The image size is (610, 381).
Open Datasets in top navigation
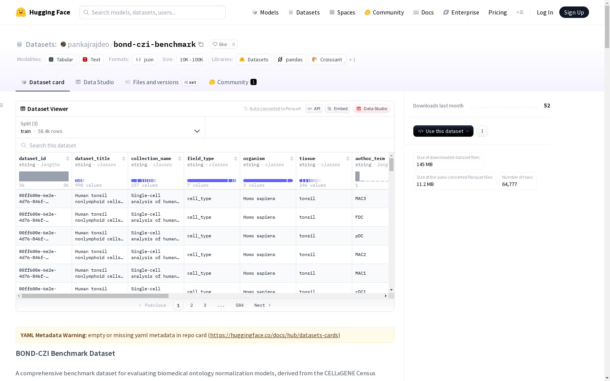click(x=304, y=12)
